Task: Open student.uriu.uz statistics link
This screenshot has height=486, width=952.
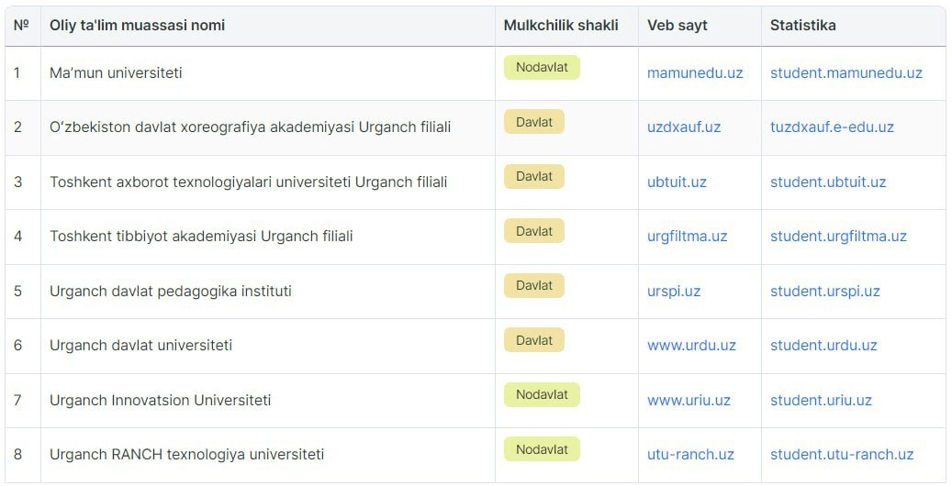Action: coord(821,401)
